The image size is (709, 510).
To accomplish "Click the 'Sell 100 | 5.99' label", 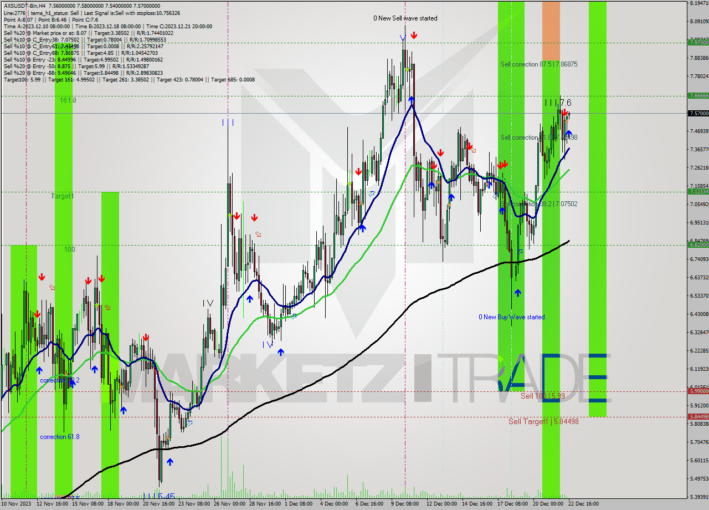I will point(543,396).
